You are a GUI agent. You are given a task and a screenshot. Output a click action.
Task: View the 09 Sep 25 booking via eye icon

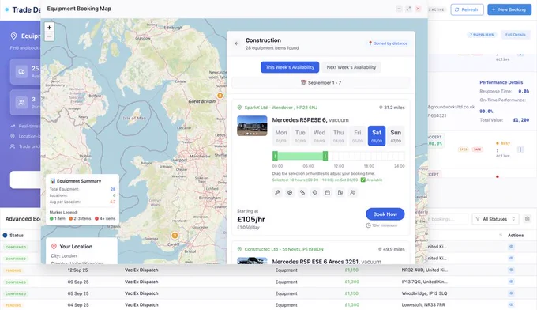(511, 282)
